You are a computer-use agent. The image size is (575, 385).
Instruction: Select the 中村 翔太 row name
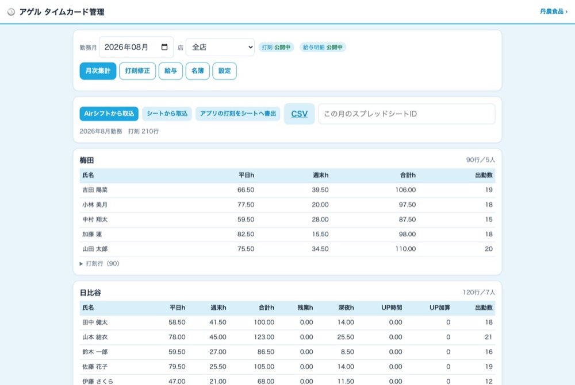[95, 220]
